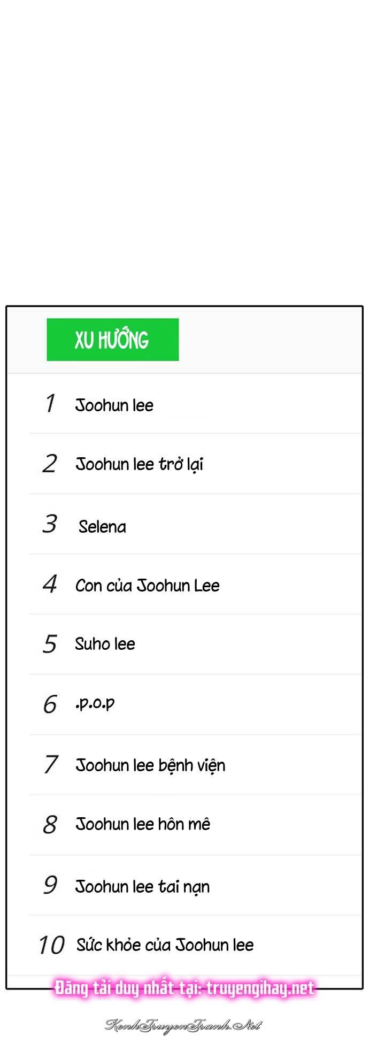Click rank number 3 in trending list
This screenshot has width=369, height=1044.
pos(50,524)
